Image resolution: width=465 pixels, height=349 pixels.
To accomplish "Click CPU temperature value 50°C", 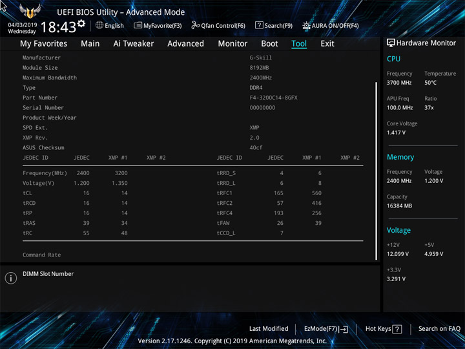I will [x=430, y=83].
